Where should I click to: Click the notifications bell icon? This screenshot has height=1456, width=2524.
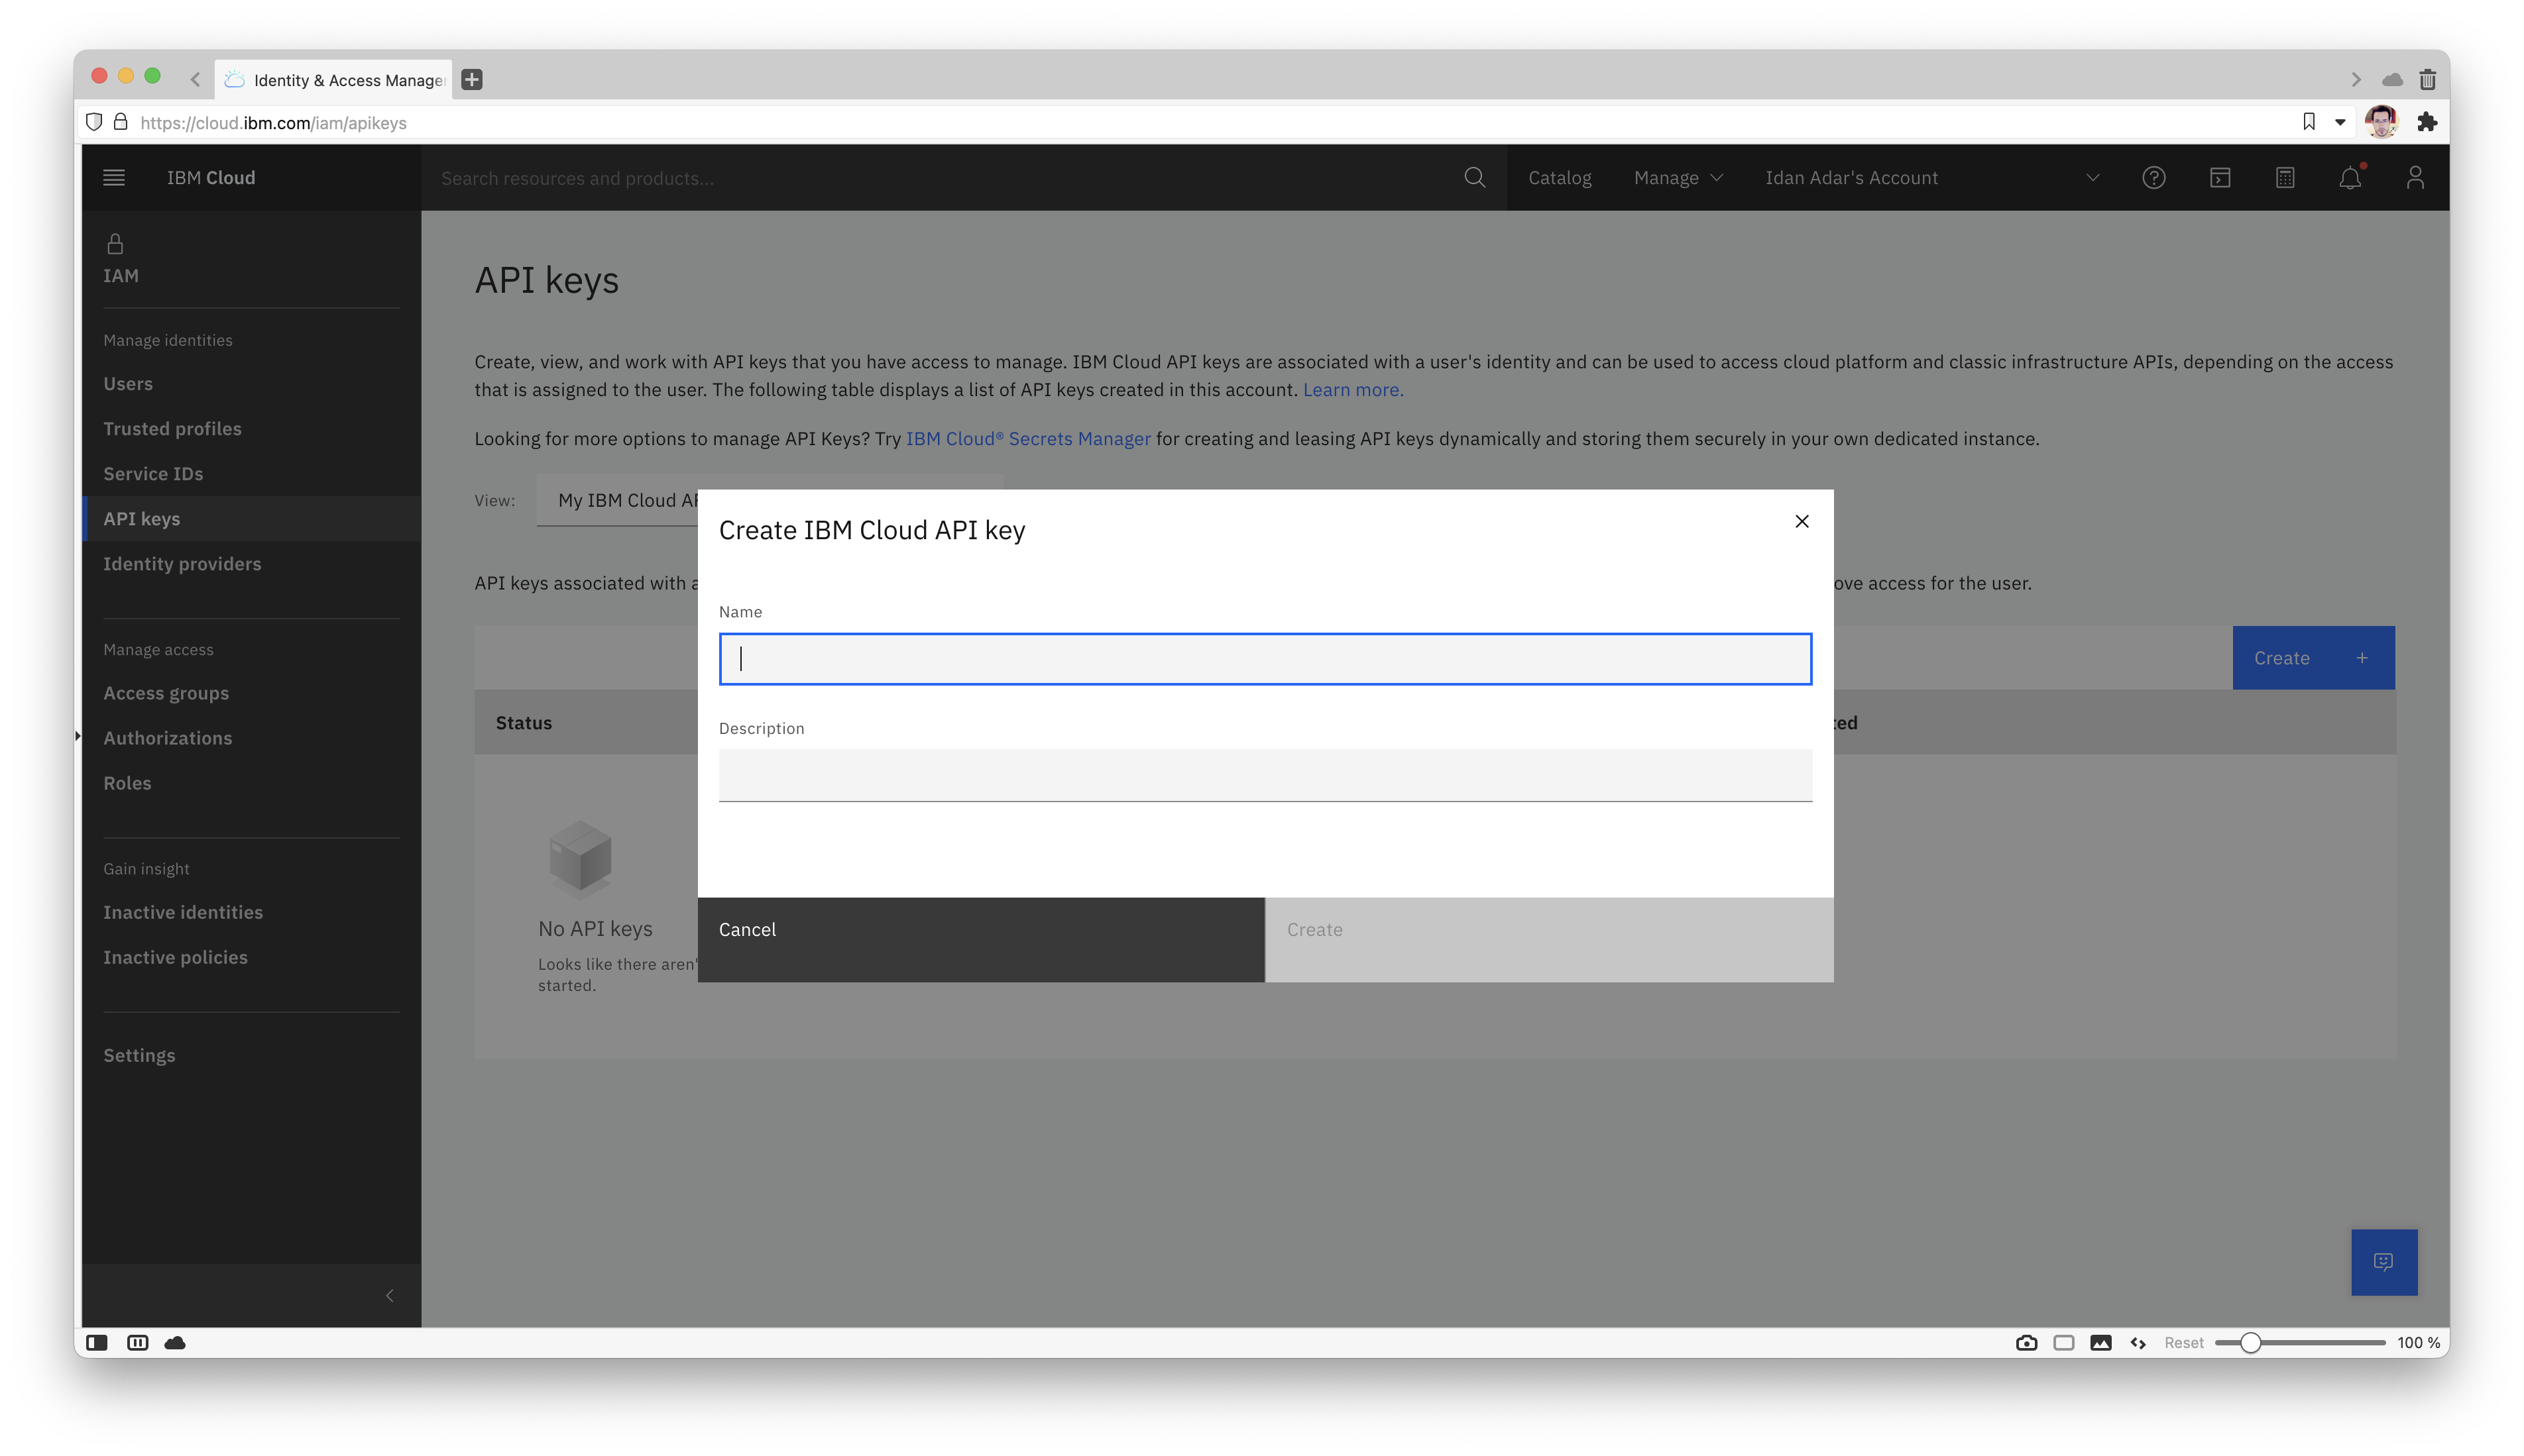2349,177
